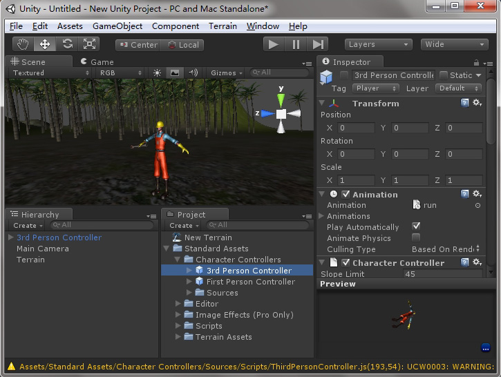Viewport: 501px width, 377px height.
Task: Start Play mode
Action: pos(274,44)
